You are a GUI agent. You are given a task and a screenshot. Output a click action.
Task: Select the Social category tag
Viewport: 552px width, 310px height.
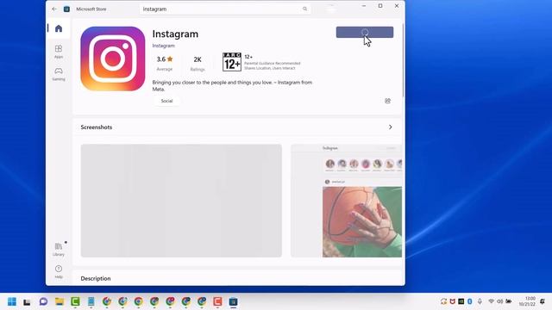point(166,101)
